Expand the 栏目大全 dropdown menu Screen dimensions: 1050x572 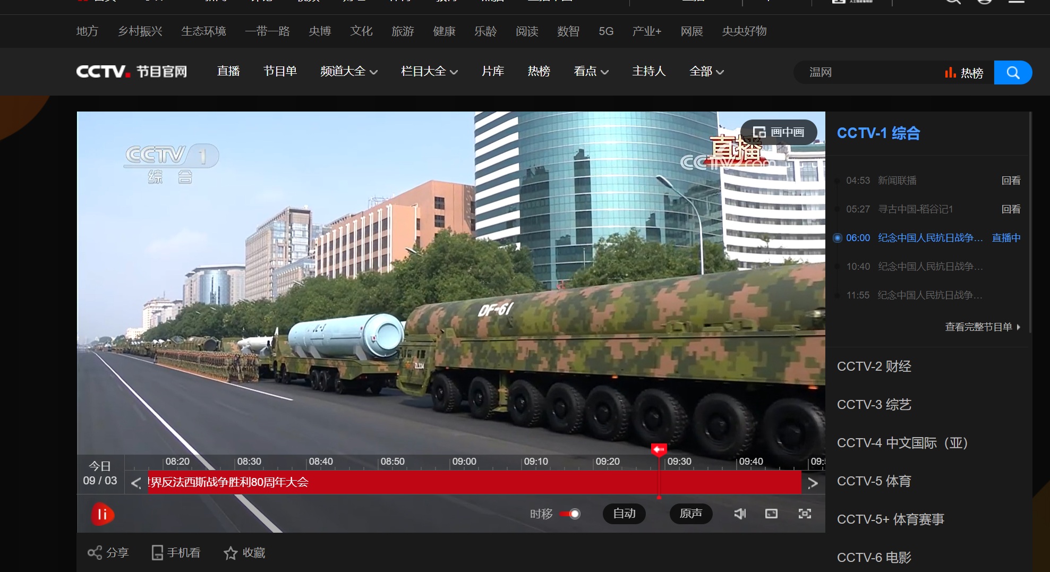pos(429,72)
